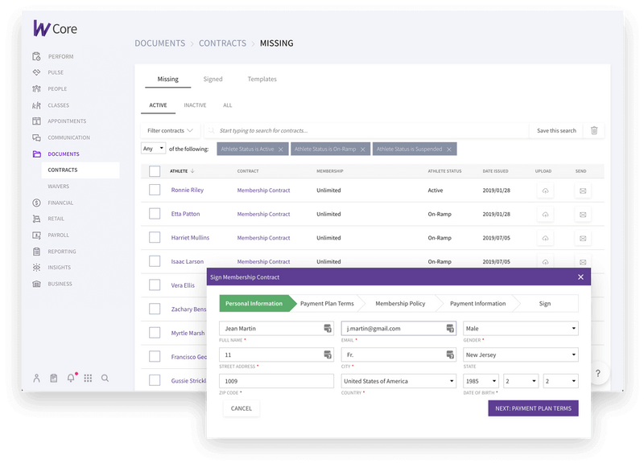
Task: Click the trash icon near Save this search
Action: point(596,130)
